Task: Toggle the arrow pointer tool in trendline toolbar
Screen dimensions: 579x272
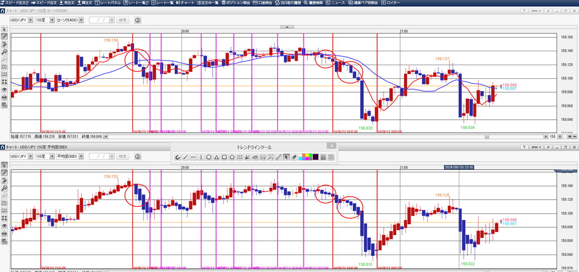Action: coord(286,157)
